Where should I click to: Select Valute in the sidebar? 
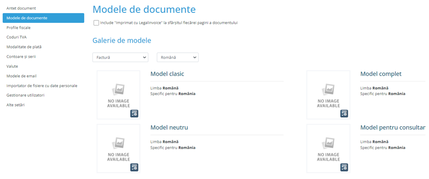coord(12,66)
